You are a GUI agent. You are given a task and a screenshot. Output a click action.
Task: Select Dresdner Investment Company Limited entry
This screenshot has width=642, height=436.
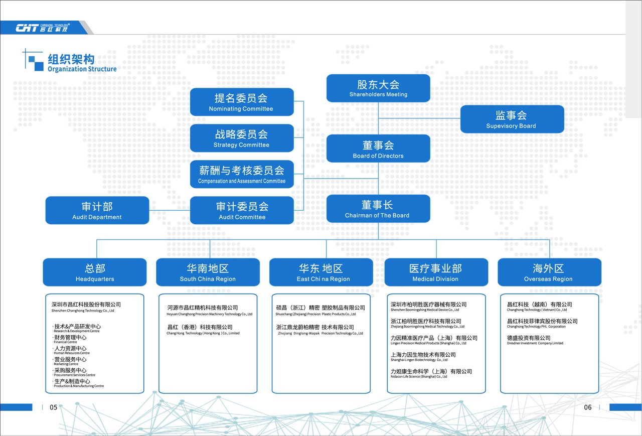pyautogui.click(x=535, y=340)
